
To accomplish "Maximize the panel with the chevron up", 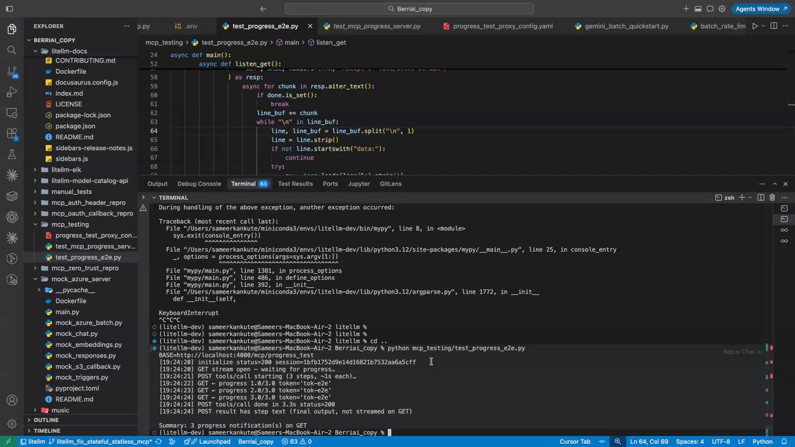I will (x=775, y=184).
